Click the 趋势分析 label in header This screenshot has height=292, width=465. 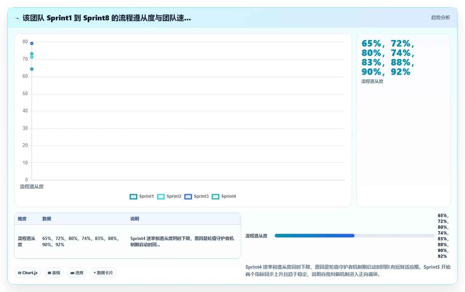click(440, 17)
